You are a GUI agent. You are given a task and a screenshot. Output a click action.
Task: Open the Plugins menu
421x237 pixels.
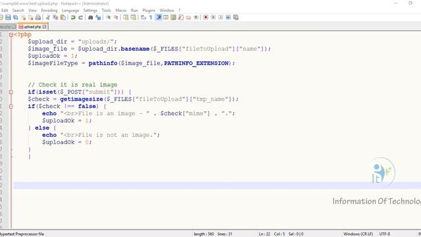point(149,11)
